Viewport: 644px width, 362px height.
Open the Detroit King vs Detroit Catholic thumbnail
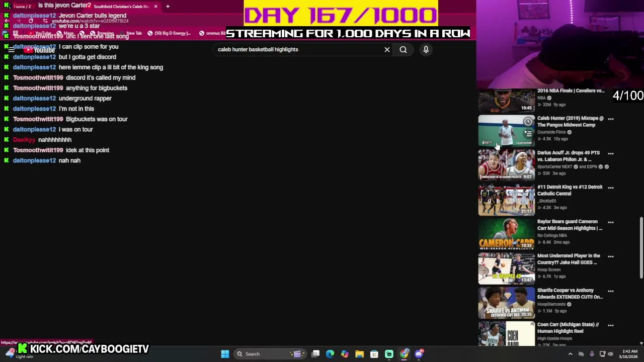click(506, 199)
